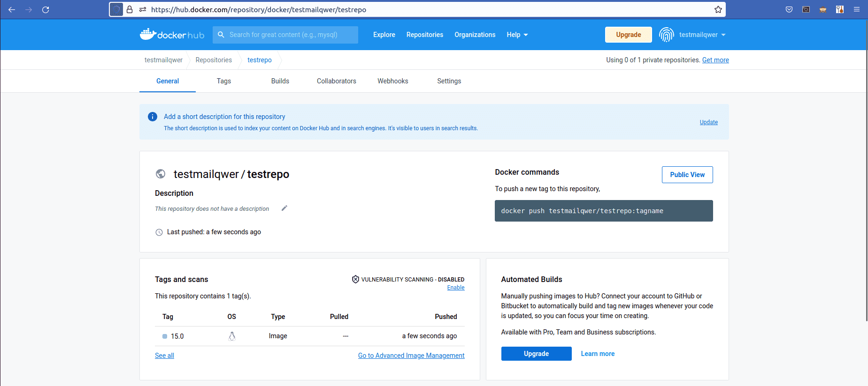Open the Settings tab

tap(449, 81)
